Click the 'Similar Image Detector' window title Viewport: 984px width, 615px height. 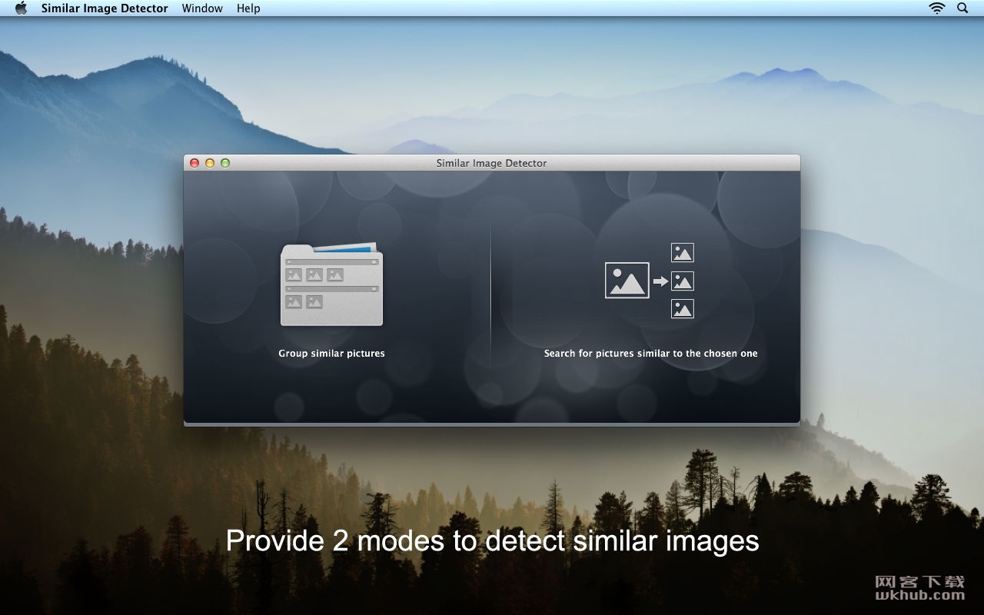coord(492,163)
